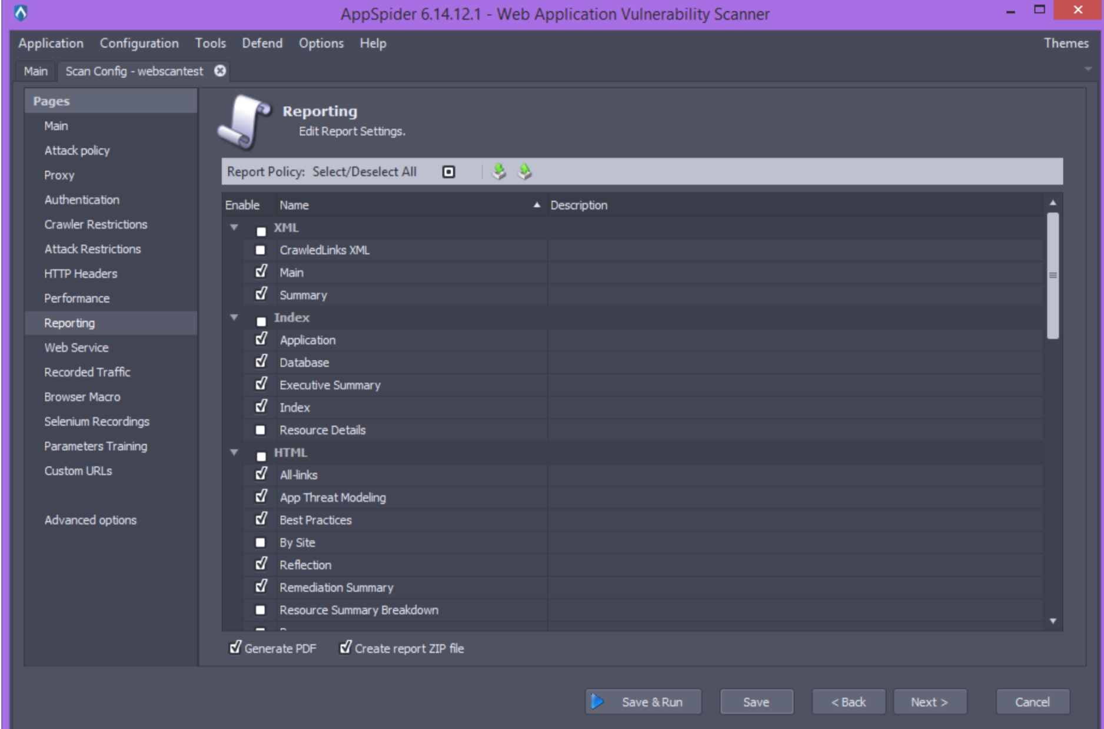Click the Next button
Viewport: 1104px width, 729px height.
(x=930, y=701)
